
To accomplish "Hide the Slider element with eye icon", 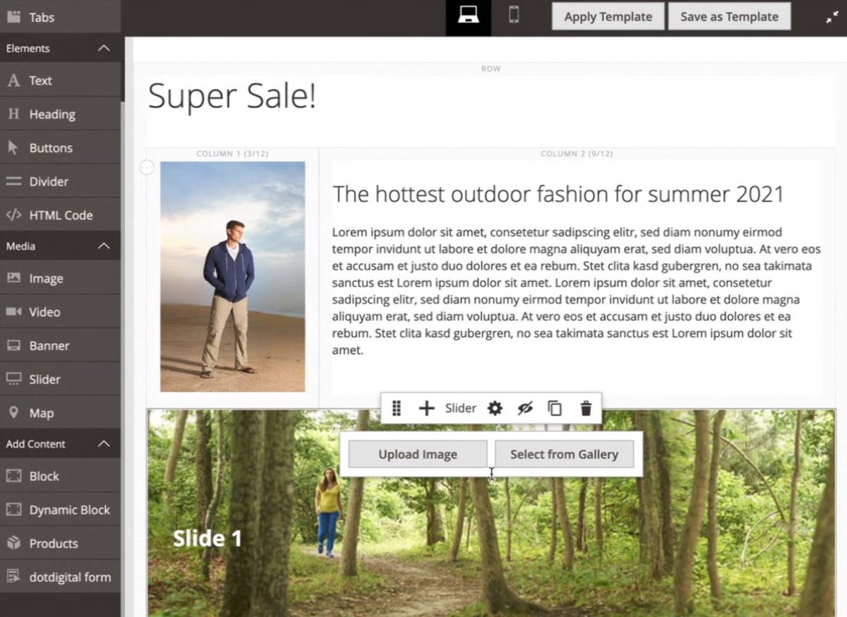I will pyautogui.click(x=524, y=408).
